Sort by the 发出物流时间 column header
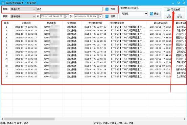187x125 pixels. pyautogui.click(x=95, y=23)
